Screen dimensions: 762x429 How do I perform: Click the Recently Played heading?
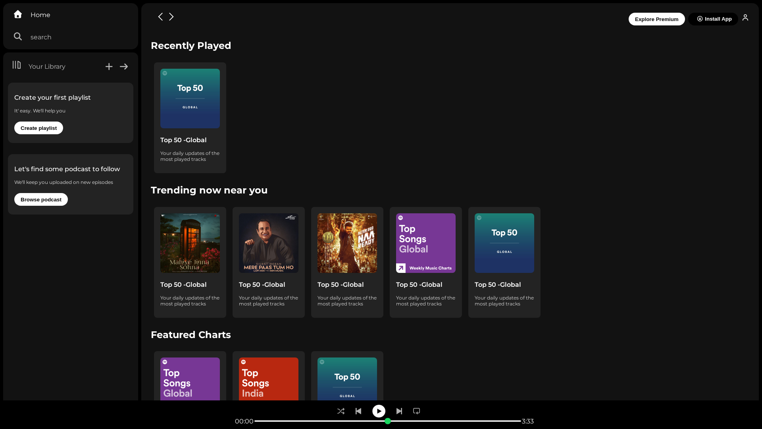191,46
